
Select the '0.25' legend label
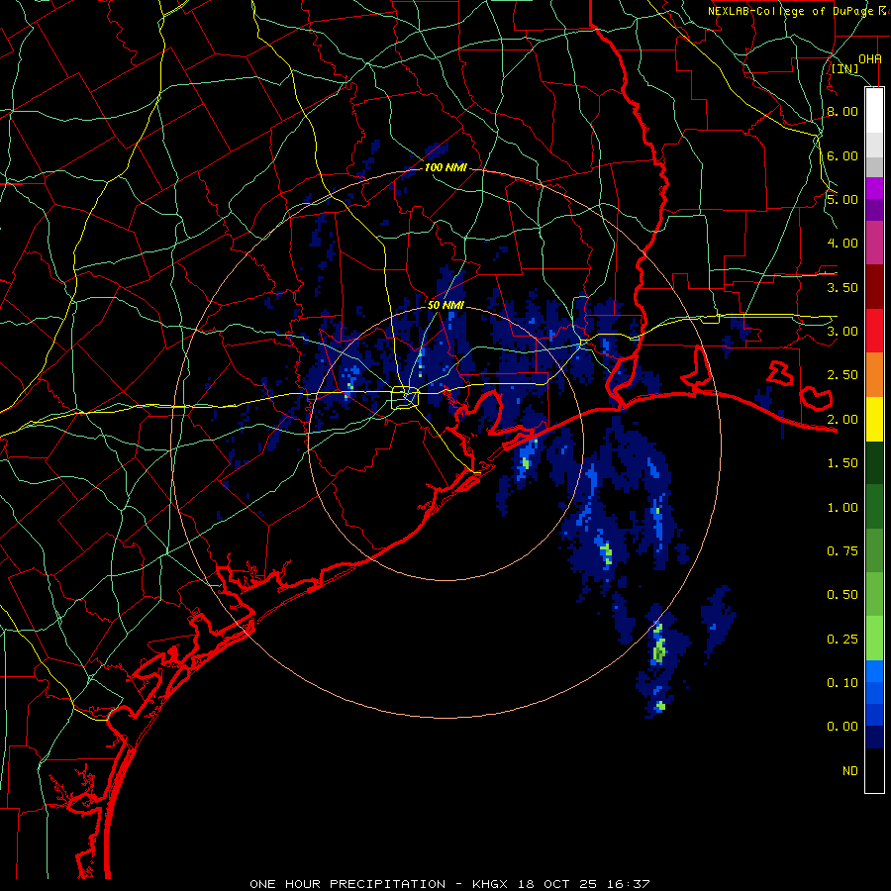842,640
